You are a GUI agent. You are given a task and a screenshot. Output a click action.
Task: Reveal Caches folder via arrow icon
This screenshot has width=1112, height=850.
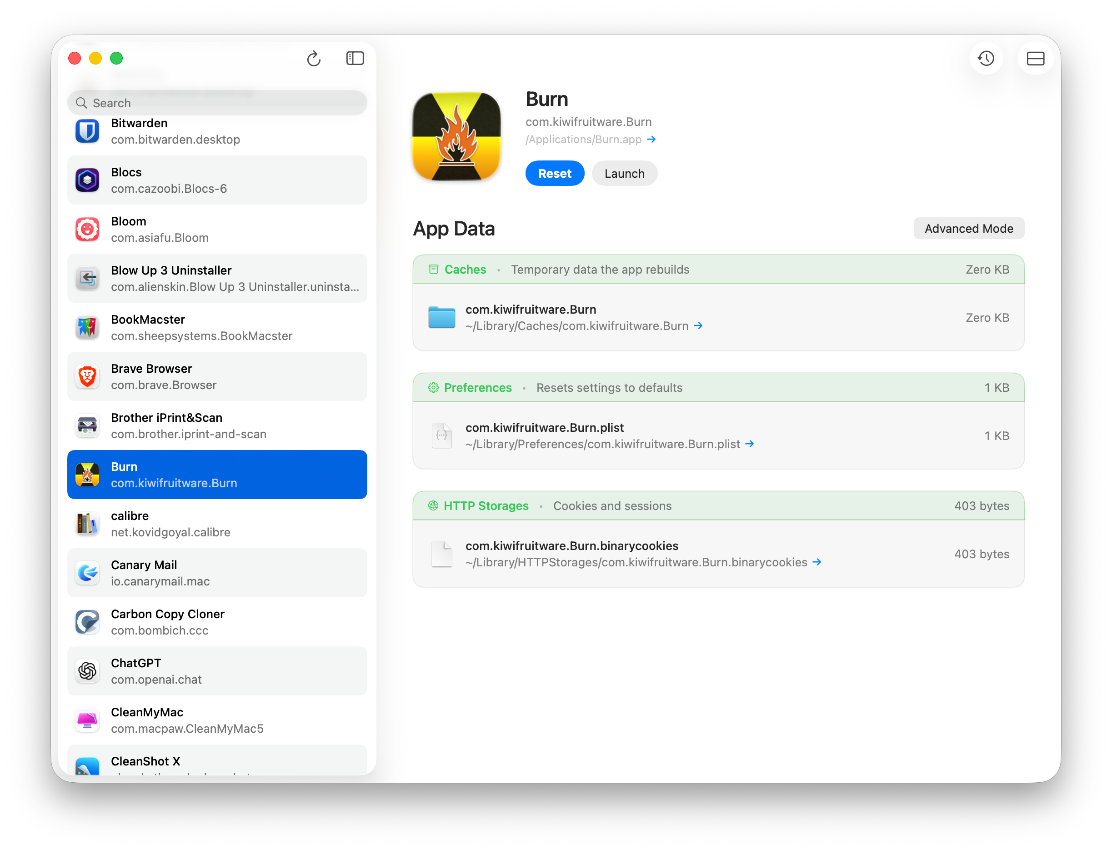698,326
